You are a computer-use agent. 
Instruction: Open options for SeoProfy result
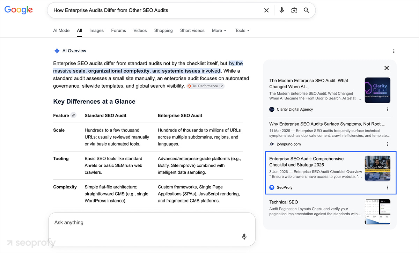tap(388, 187)
